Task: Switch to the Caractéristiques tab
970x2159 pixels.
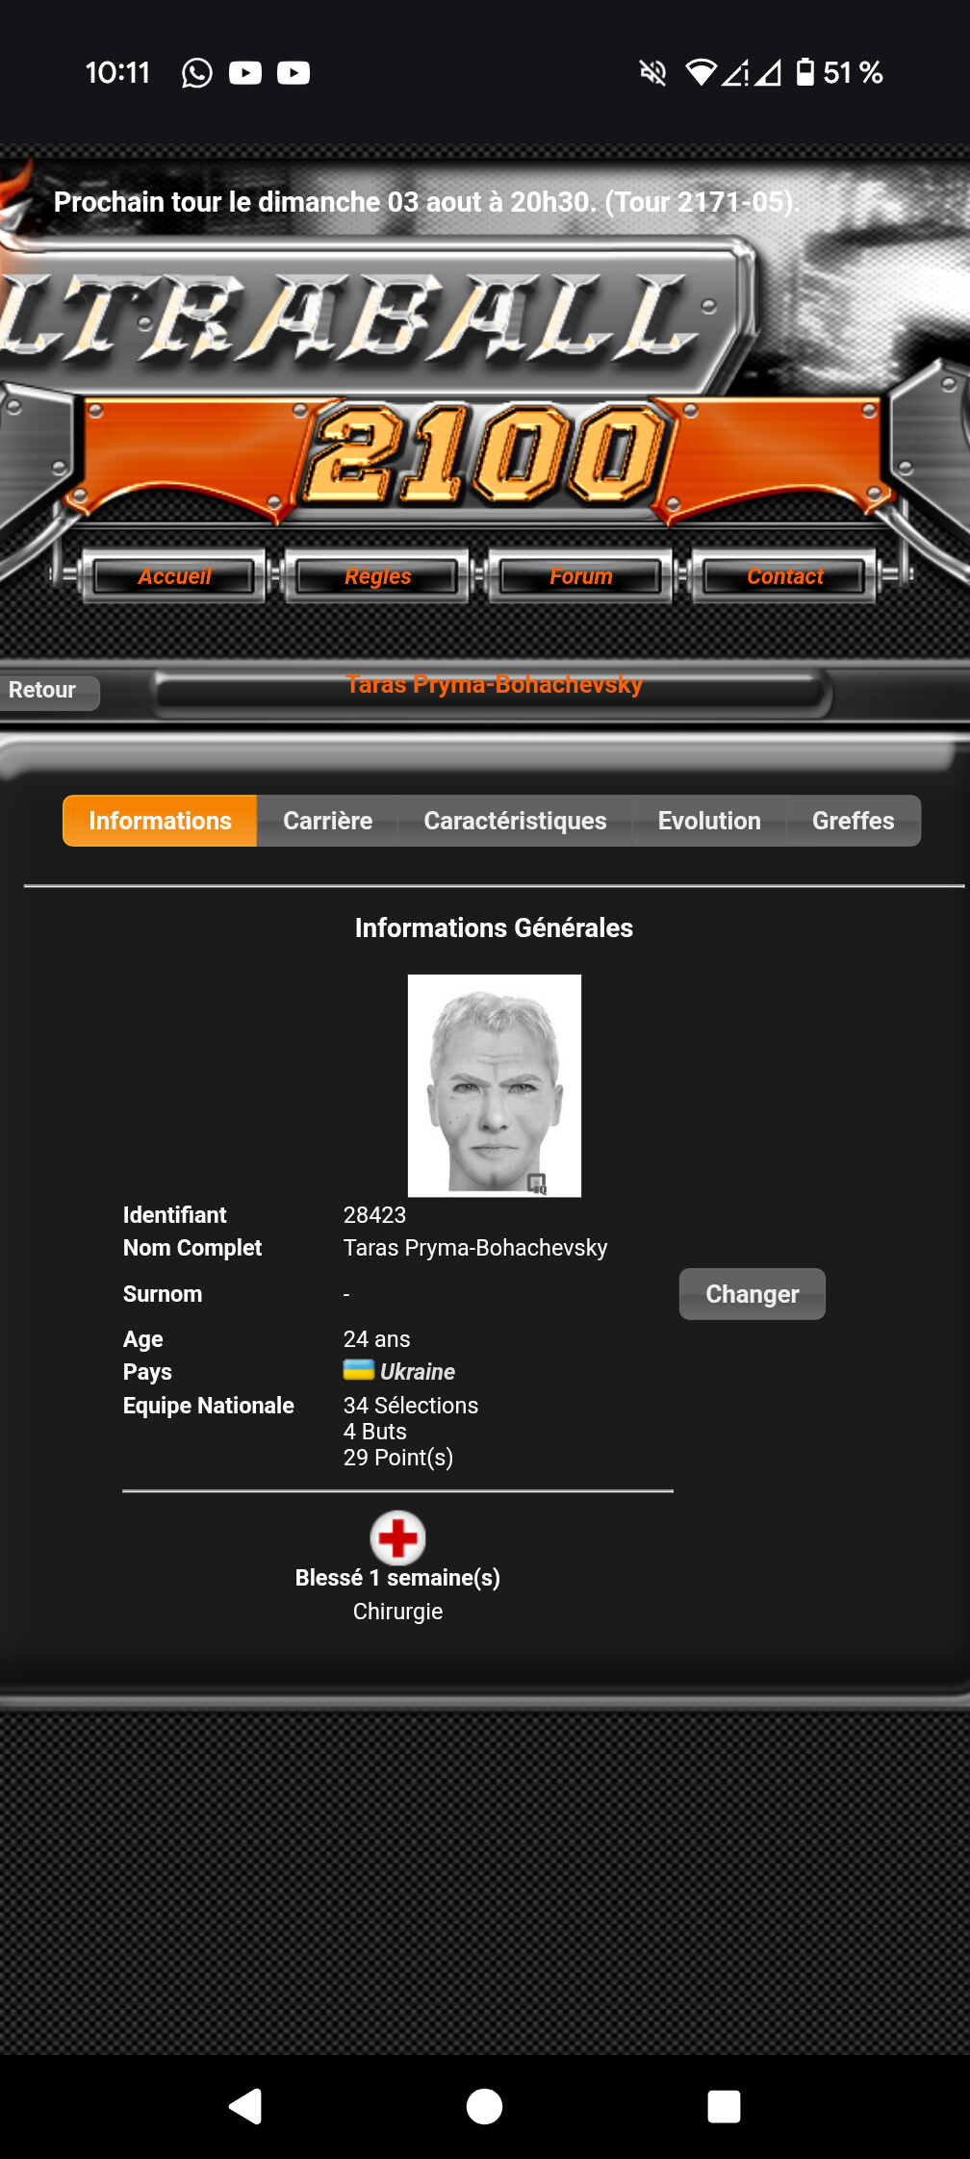Action: point(515,821)
